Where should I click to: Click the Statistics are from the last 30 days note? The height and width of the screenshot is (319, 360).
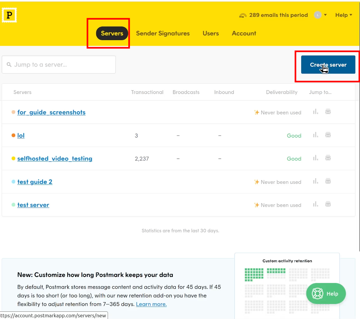[x=180, y=231]
